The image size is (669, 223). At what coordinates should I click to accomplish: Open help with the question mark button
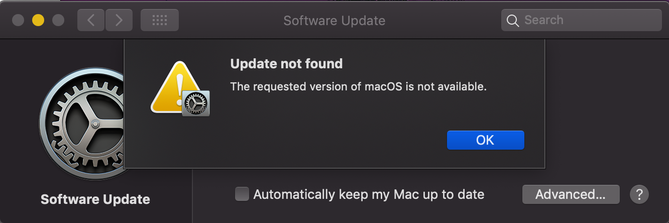(639, 194)
